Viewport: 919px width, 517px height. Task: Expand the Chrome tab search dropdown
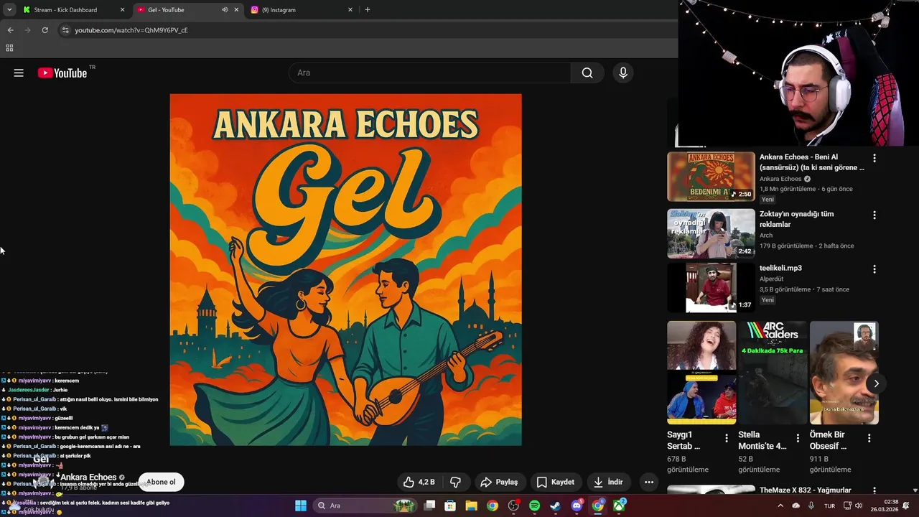[9, 10]
